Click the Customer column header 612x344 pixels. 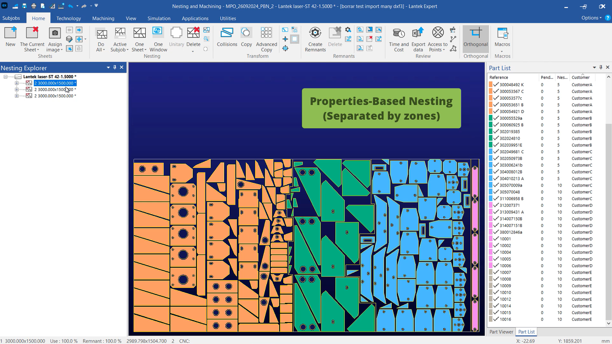coord(581,77)
